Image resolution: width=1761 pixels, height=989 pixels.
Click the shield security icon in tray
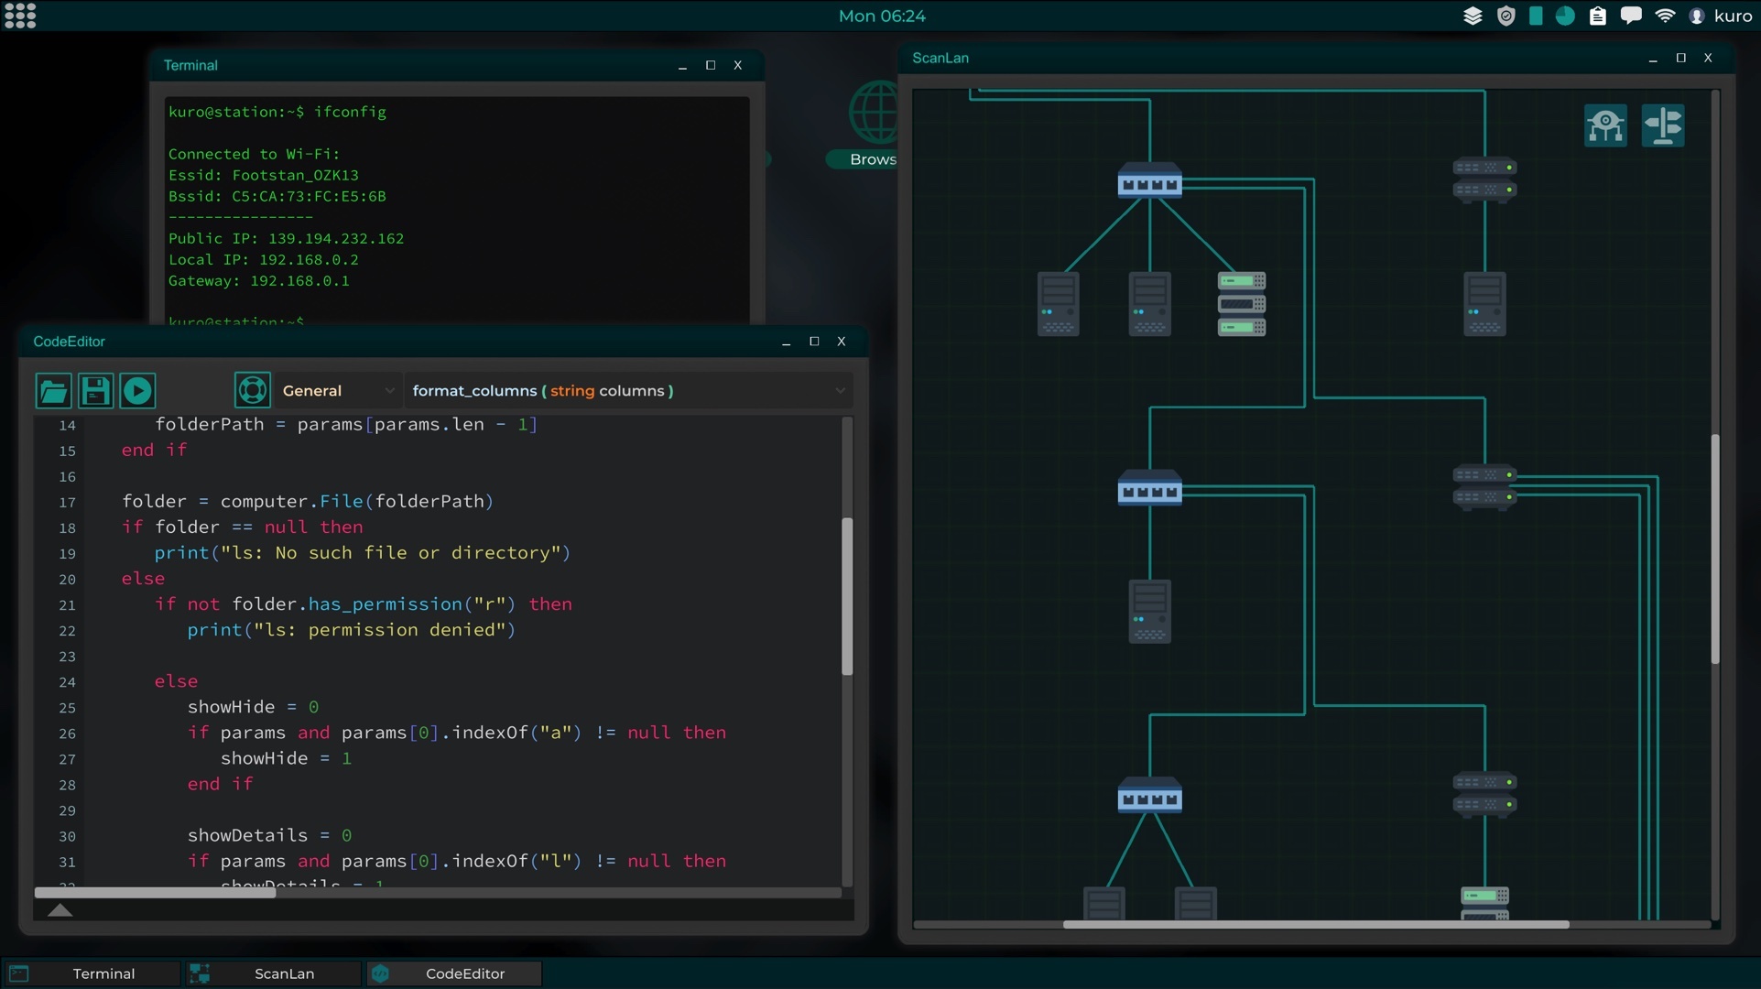click(x=1506, y=16)
